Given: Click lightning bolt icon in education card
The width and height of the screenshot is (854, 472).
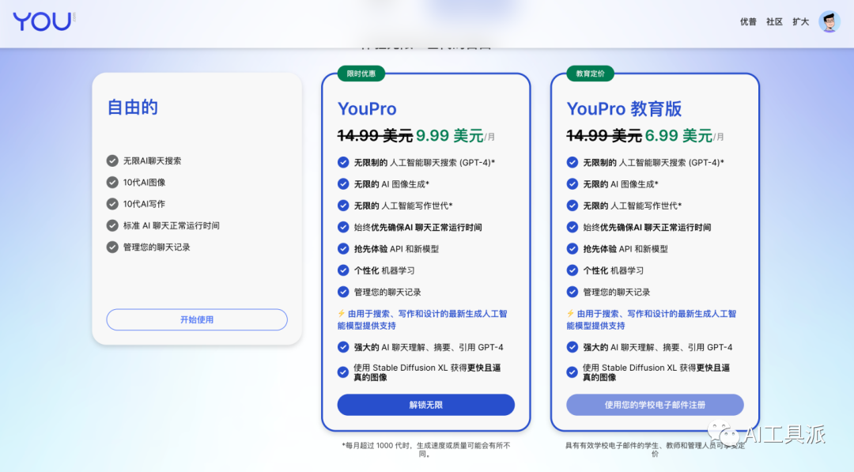Looking at the screenshot, I should [x=570, y=314].
